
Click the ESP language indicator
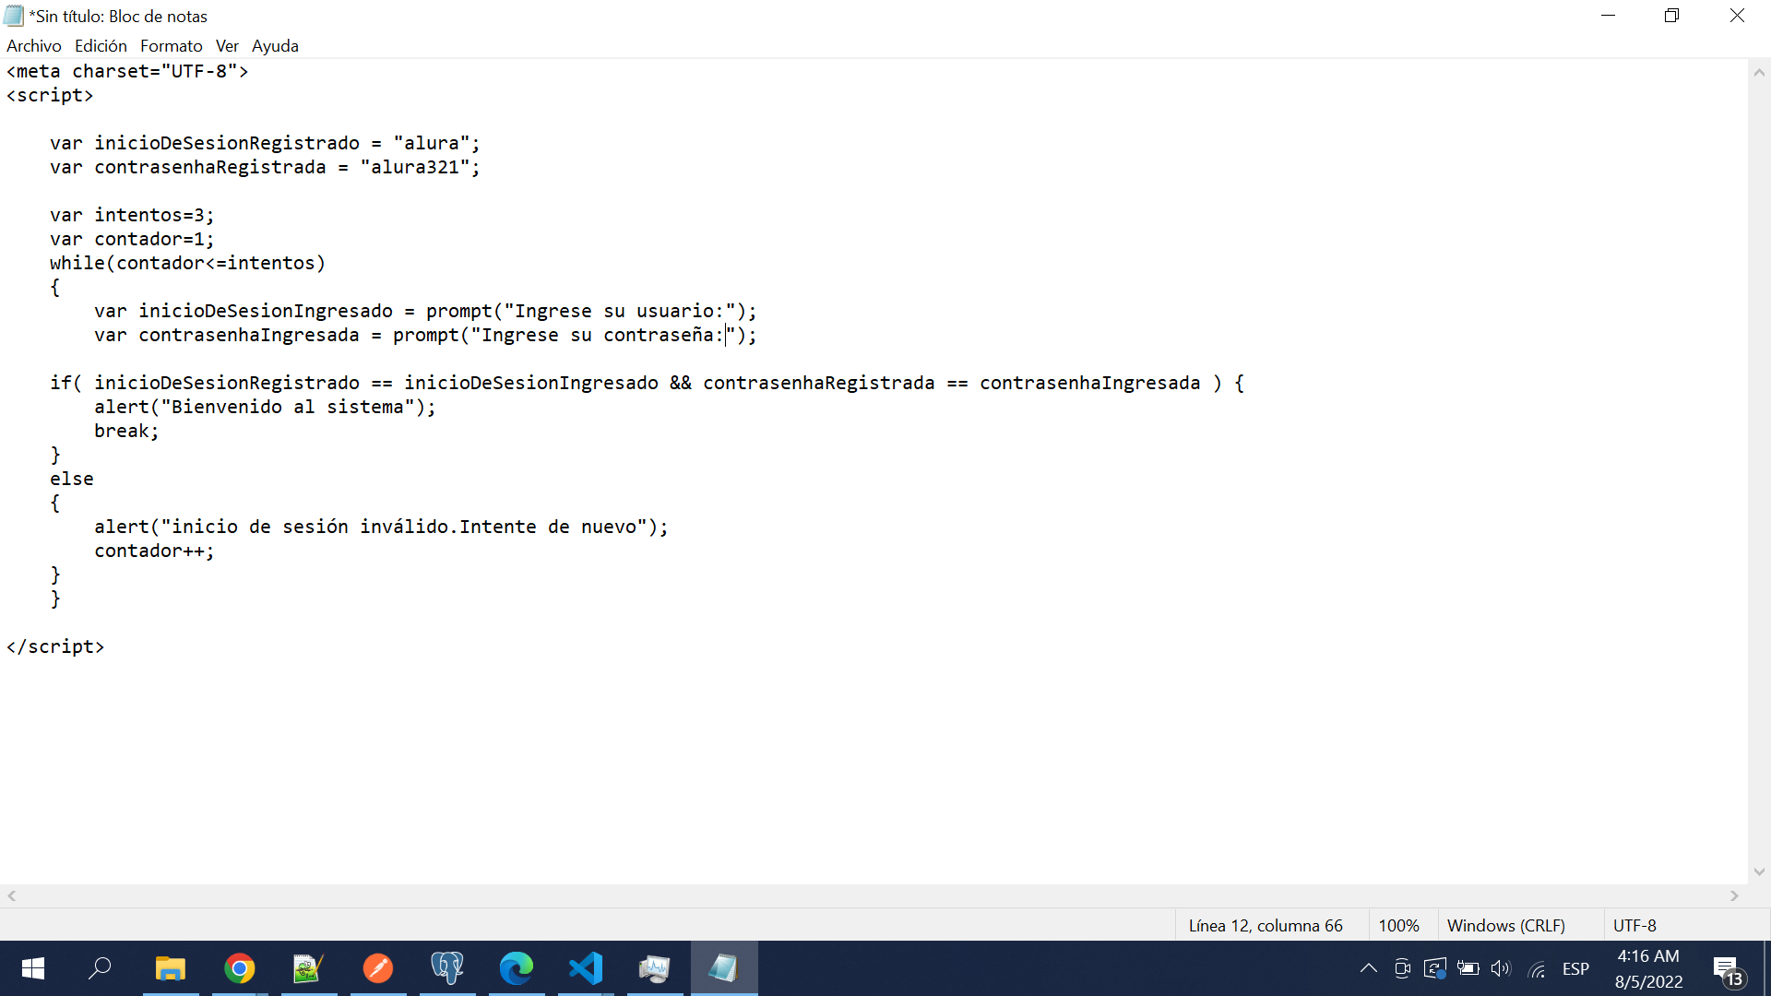[x=1575, y=968]
